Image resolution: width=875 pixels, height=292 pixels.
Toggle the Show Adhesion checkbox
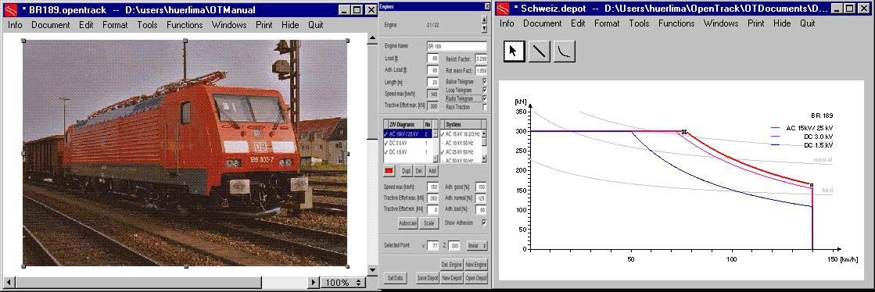tap(484, 223)
